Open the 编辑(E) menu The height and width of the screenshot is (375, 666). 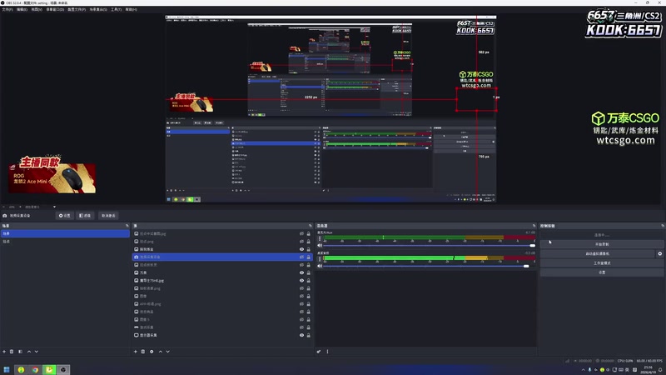[22, 9]
